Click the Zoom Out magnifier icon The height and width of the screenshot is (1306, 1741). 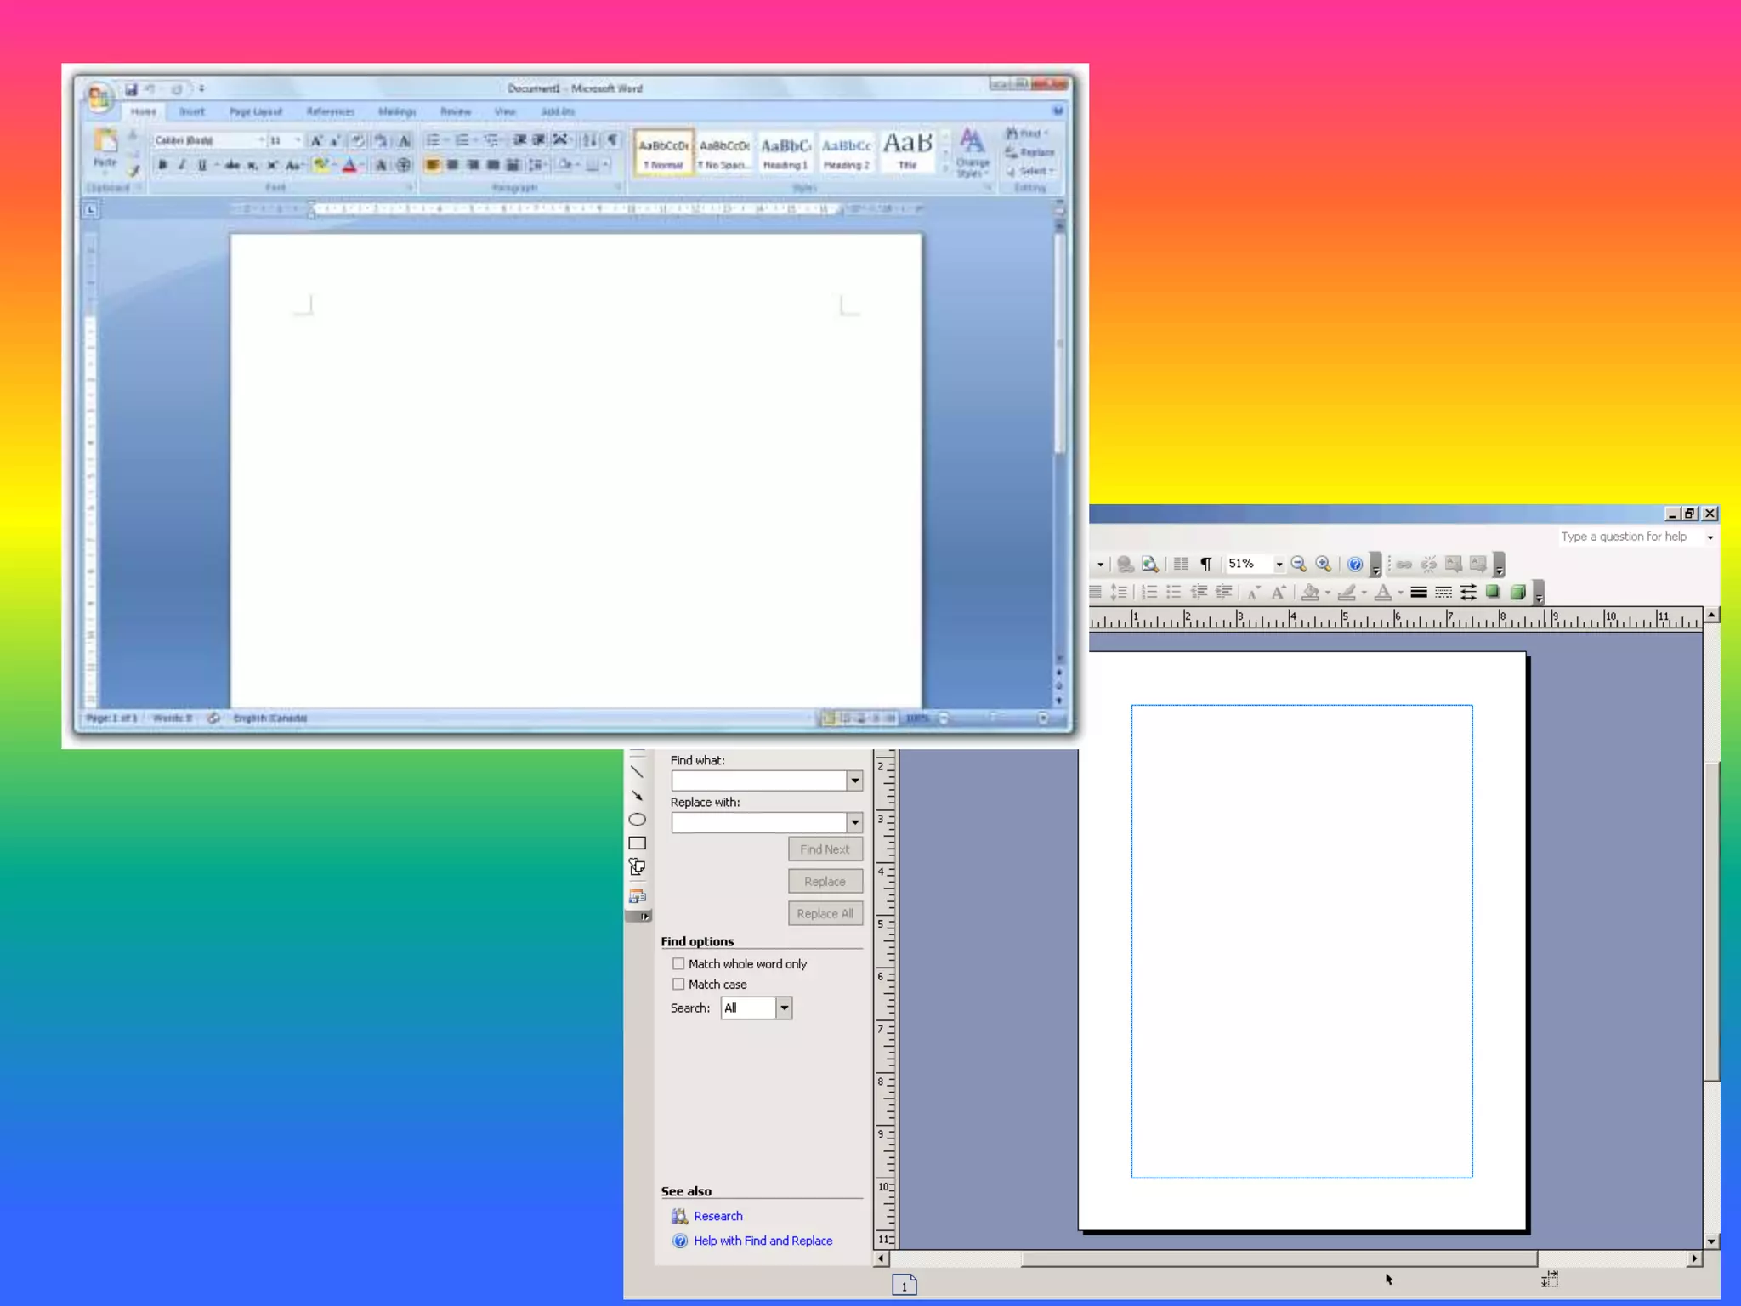1298,564
